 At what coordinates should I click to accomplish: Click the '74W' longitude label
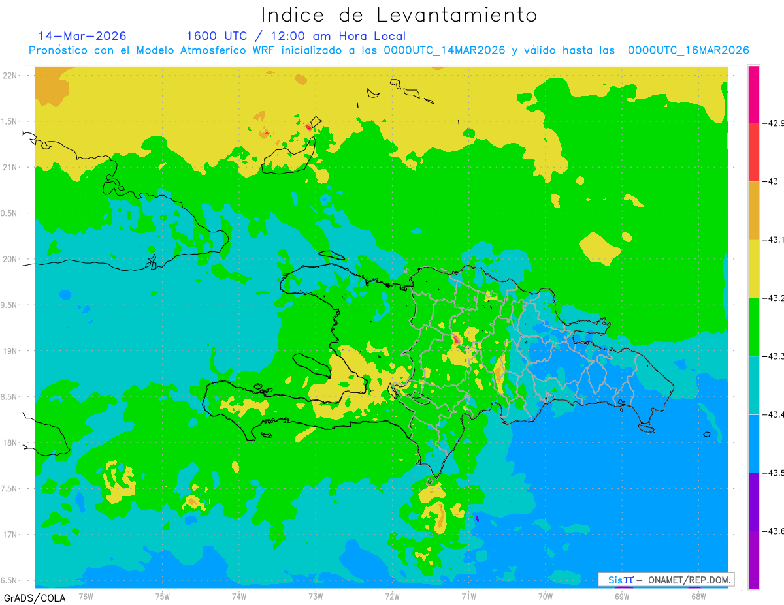[239, 595]
